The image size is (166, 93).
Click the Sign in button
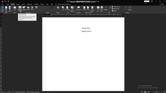click(147, 1)
